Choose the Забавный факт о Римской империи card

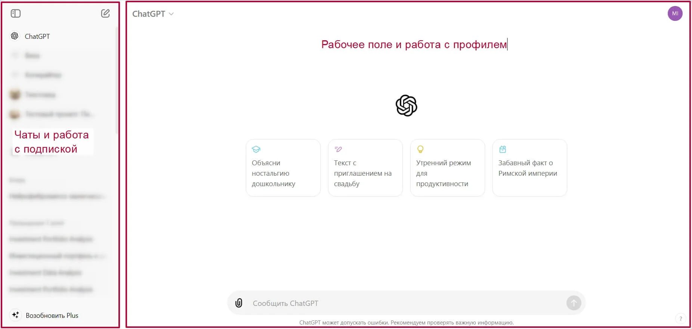530,168
